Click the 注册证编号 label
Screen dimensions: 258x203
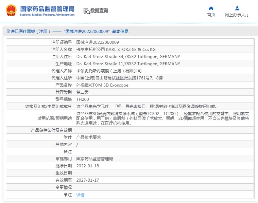pyautogui.click(x=62, y=42)
